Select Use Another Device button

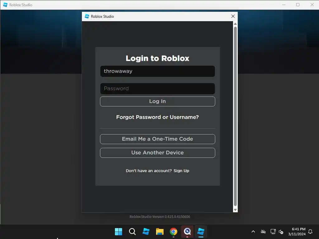click(x=157, y=152)
